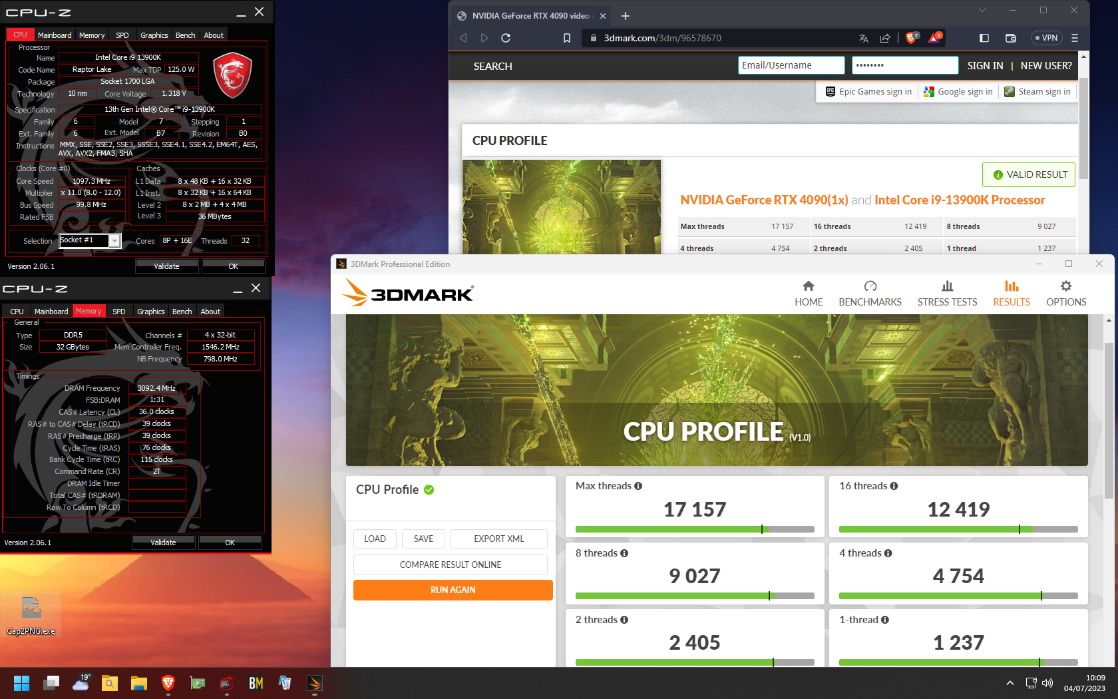This screenshot has height=699, width=1118.
Task: Click Epic Games sign in
Action: click(869, 92)
